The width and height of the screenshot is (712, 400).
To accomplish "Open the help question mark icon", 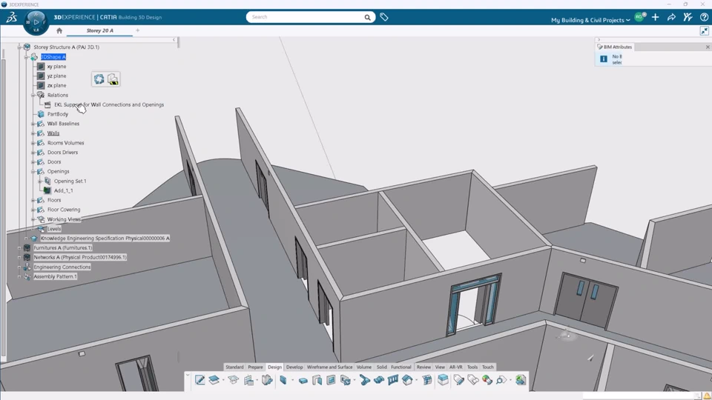I will tap(704, 17).
